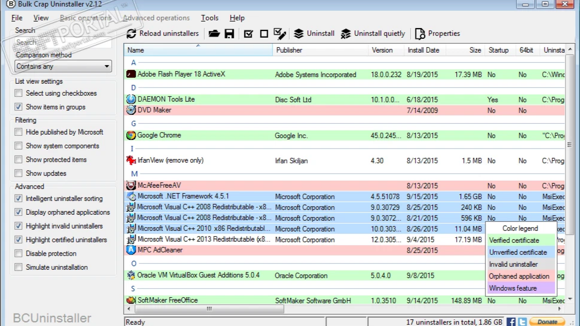The image size is (580, 326).
Task: Click the Visual C++ 2013 Redistributable icon
Action: tap(130, 239)
